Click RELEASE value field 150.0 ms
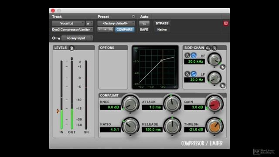Image resolution: width=279 pixels, height=157 pixels. pyautogui.click(x=152, y=130)
